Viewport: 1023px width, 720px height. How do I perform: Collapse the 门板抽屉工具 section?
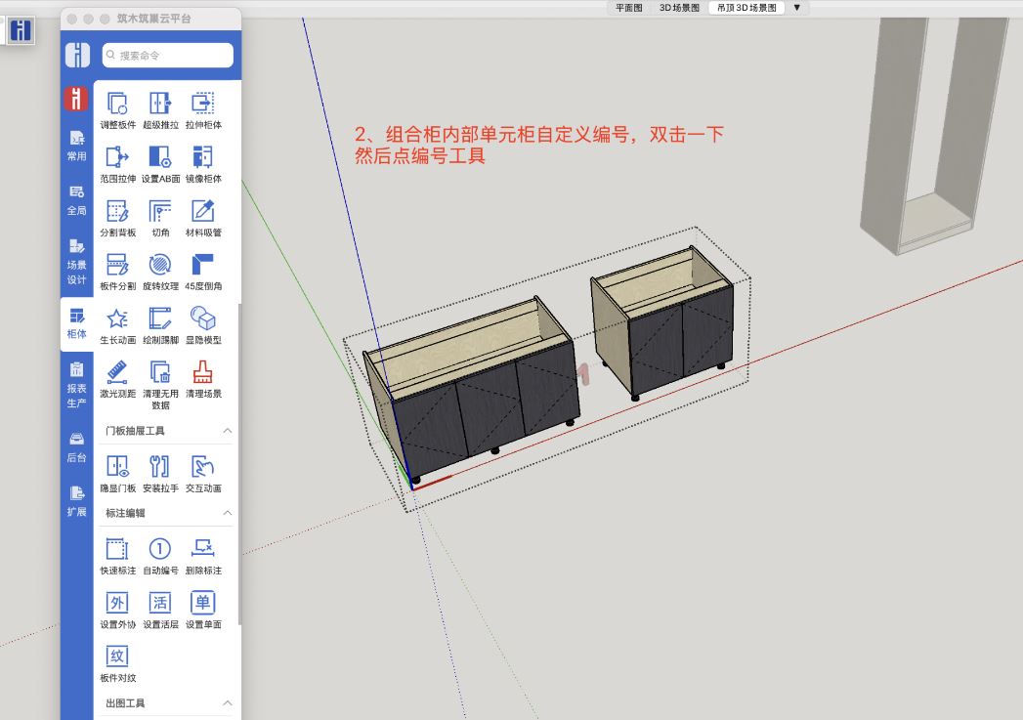(227, 431)
